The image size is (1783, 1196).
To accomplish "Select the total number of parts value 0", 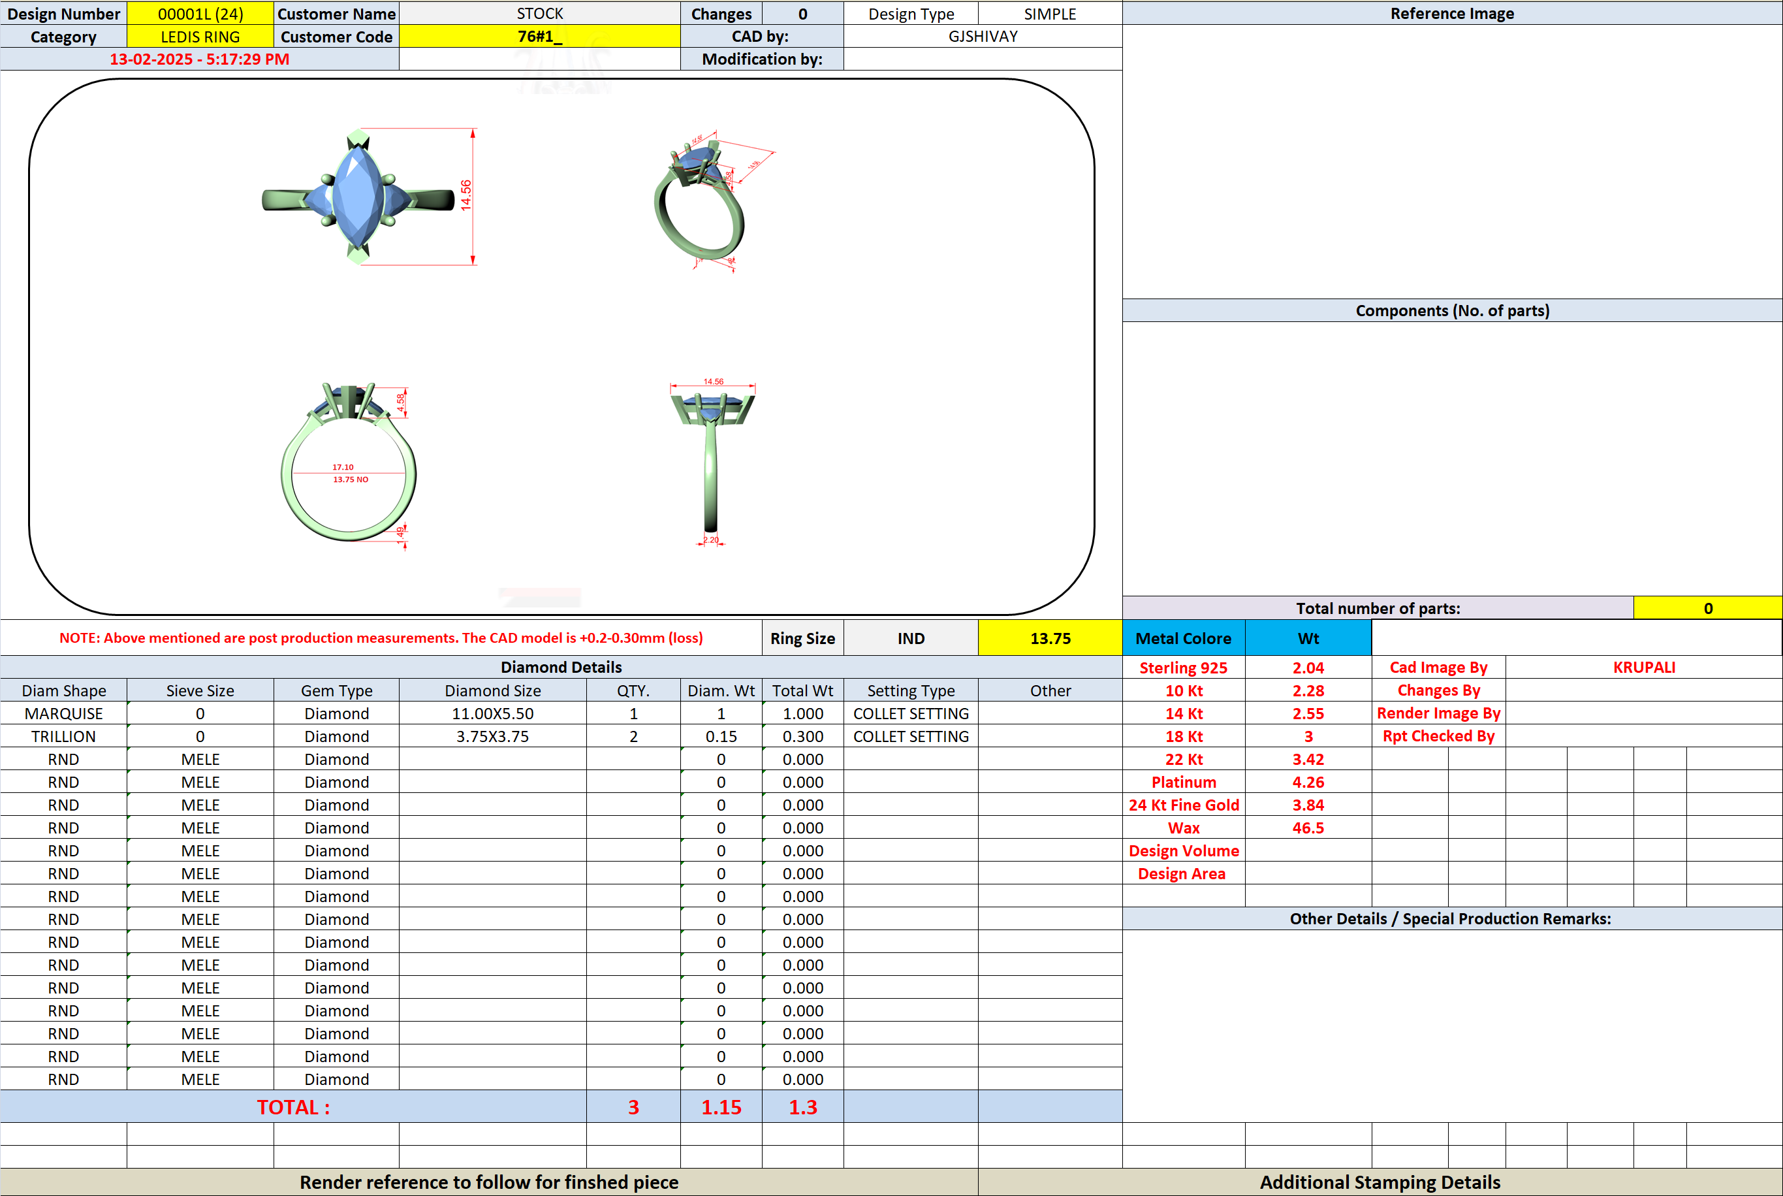I will (x=1707, y=608).
